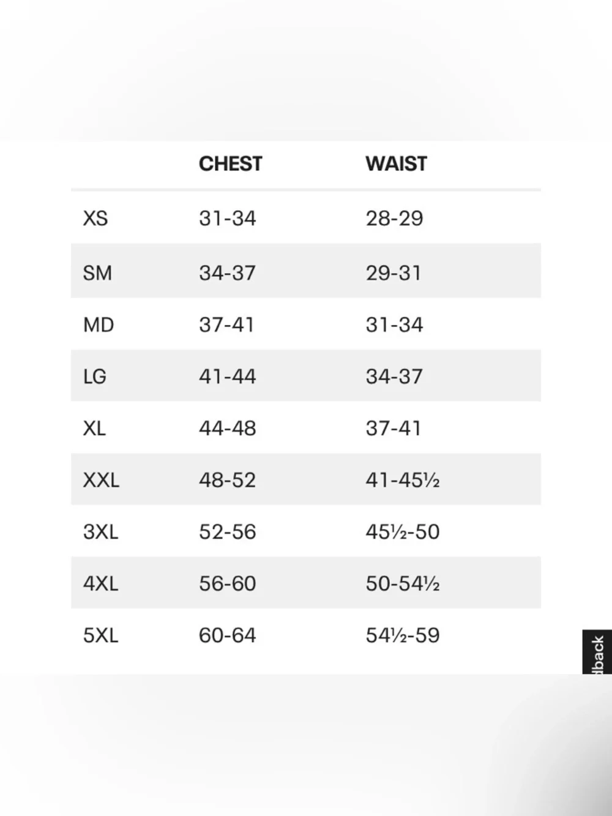Click XL chest value 44-48
The width and height of the screenshot is (612, 816).
227,428
